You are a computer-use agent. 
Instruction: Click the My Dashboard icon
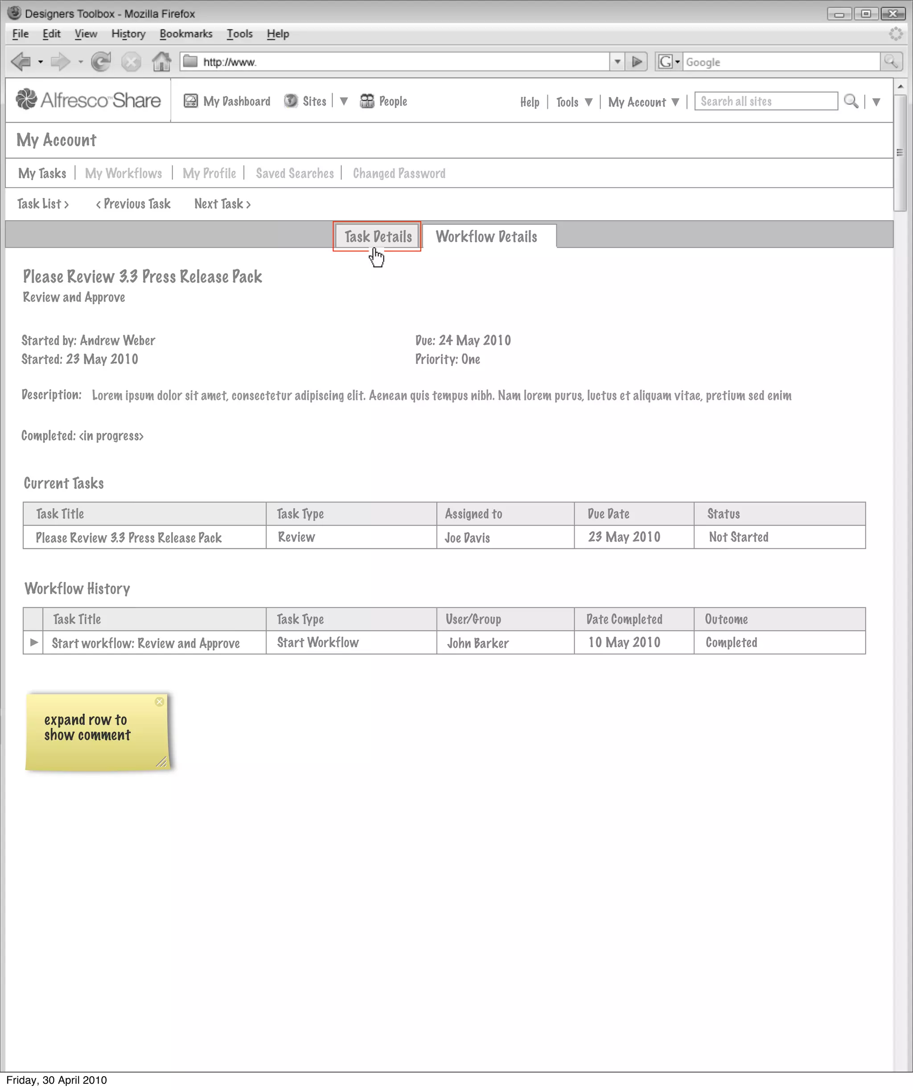190,101
